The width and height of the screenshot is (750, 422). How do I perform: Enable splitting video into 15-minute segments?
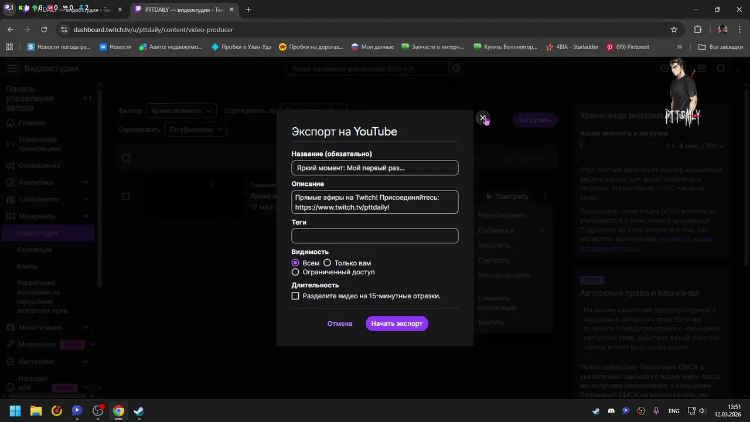295,296
